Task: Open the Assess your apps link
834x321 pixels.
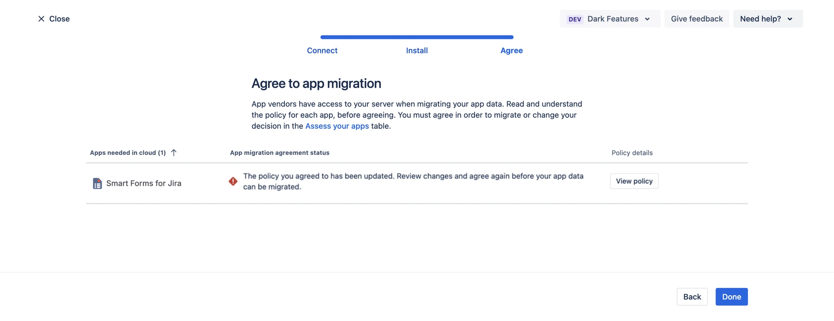Action: [337, 126]
